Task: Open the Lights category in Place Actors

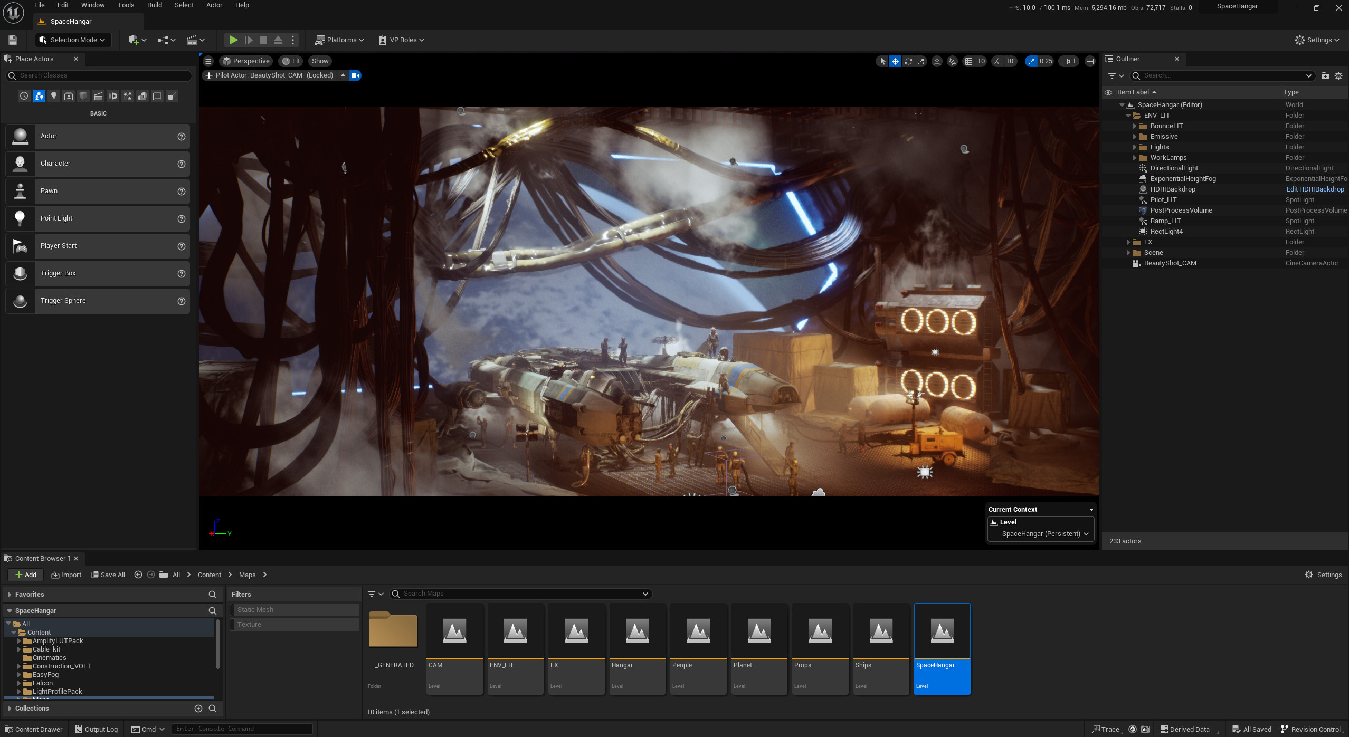Action: coord(53,96)
